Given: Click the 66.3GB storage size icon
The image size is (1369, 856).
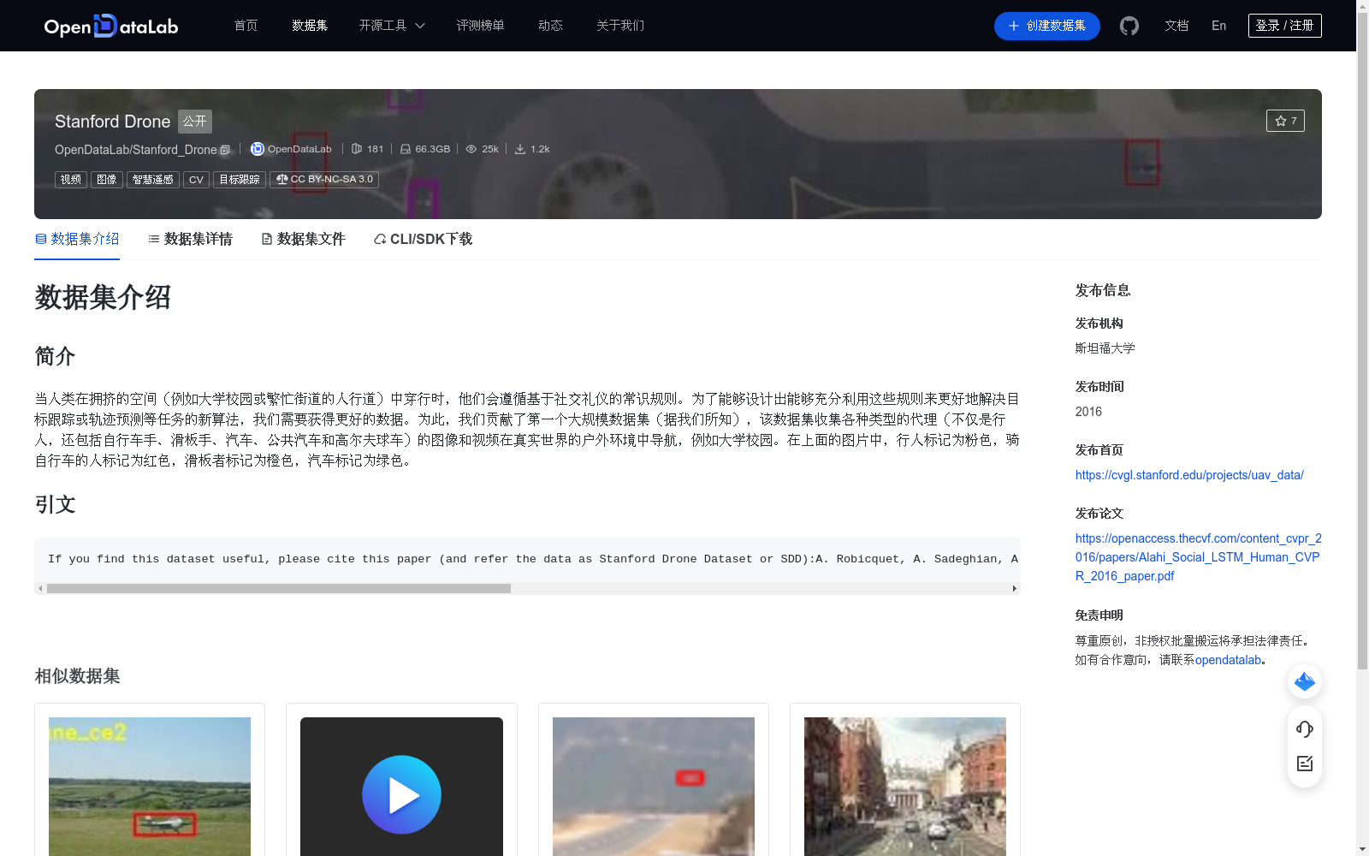Looking at the screenshot, I should pos(406,149).
